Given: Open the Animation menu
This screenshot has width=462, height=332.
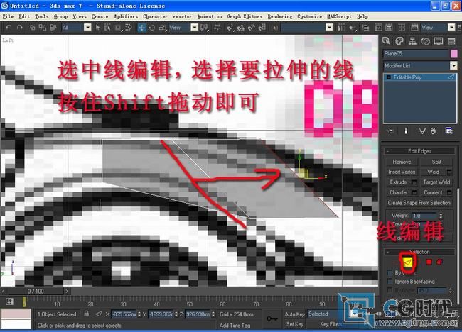Looking at the screenshot, I should (210, 16).
